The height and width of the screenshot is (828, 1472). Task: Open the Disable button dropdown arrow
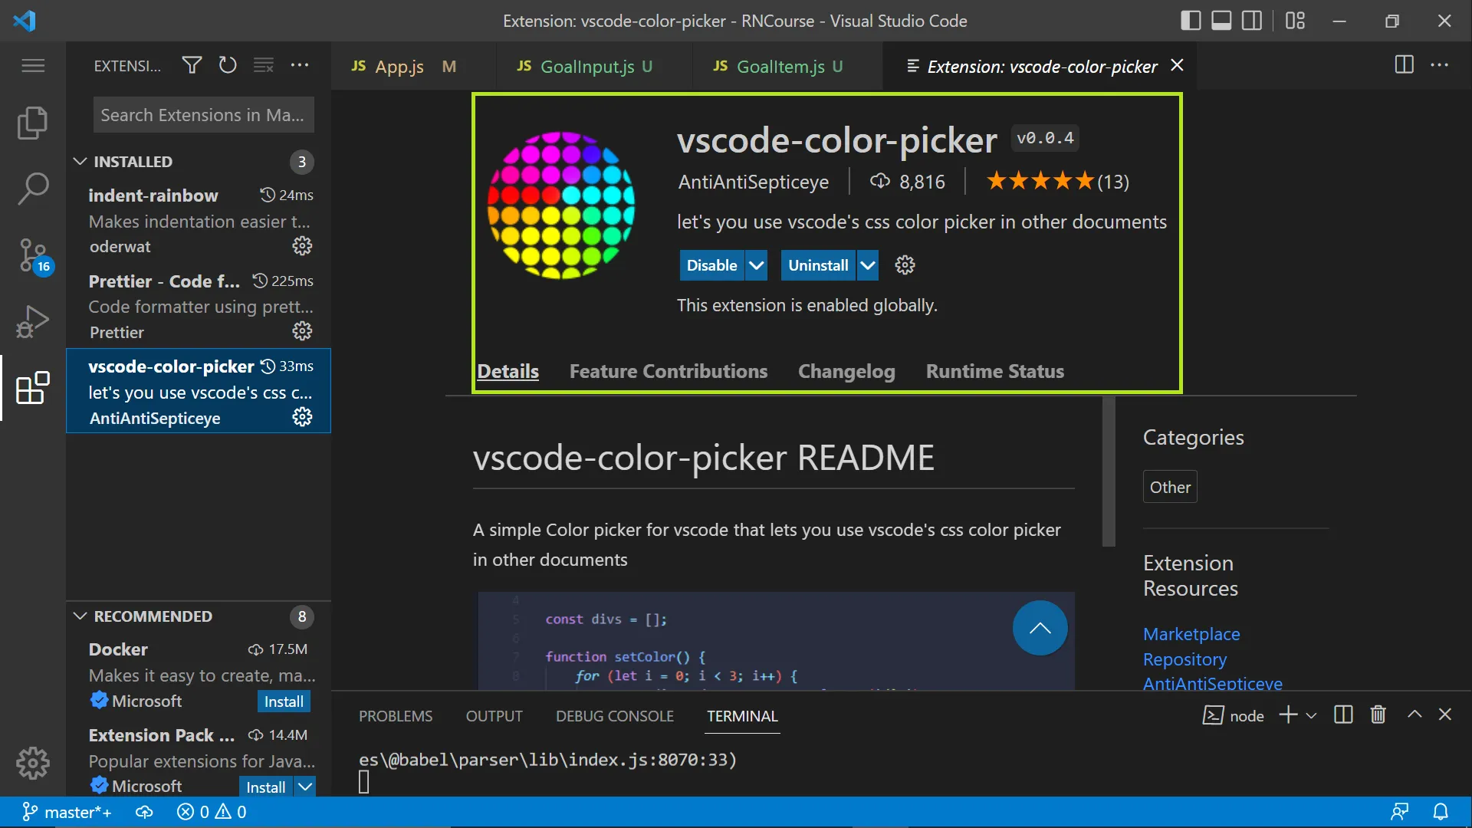point(756,265)
